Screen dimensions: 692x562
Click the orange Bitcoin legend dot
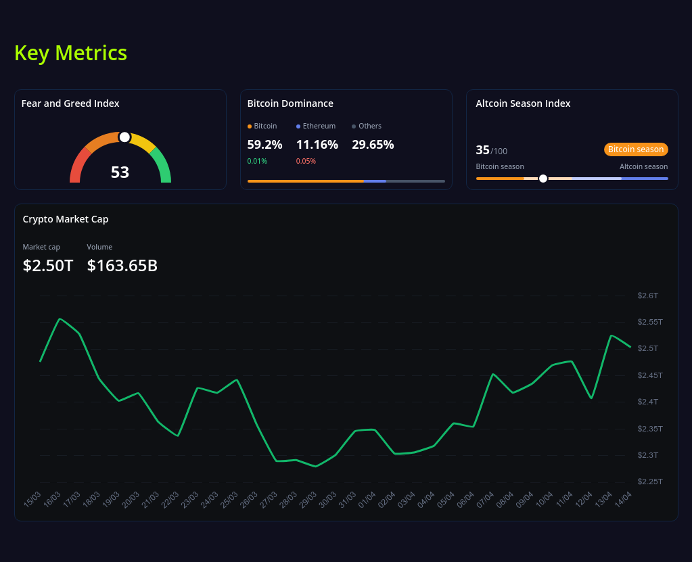point(250,126)
